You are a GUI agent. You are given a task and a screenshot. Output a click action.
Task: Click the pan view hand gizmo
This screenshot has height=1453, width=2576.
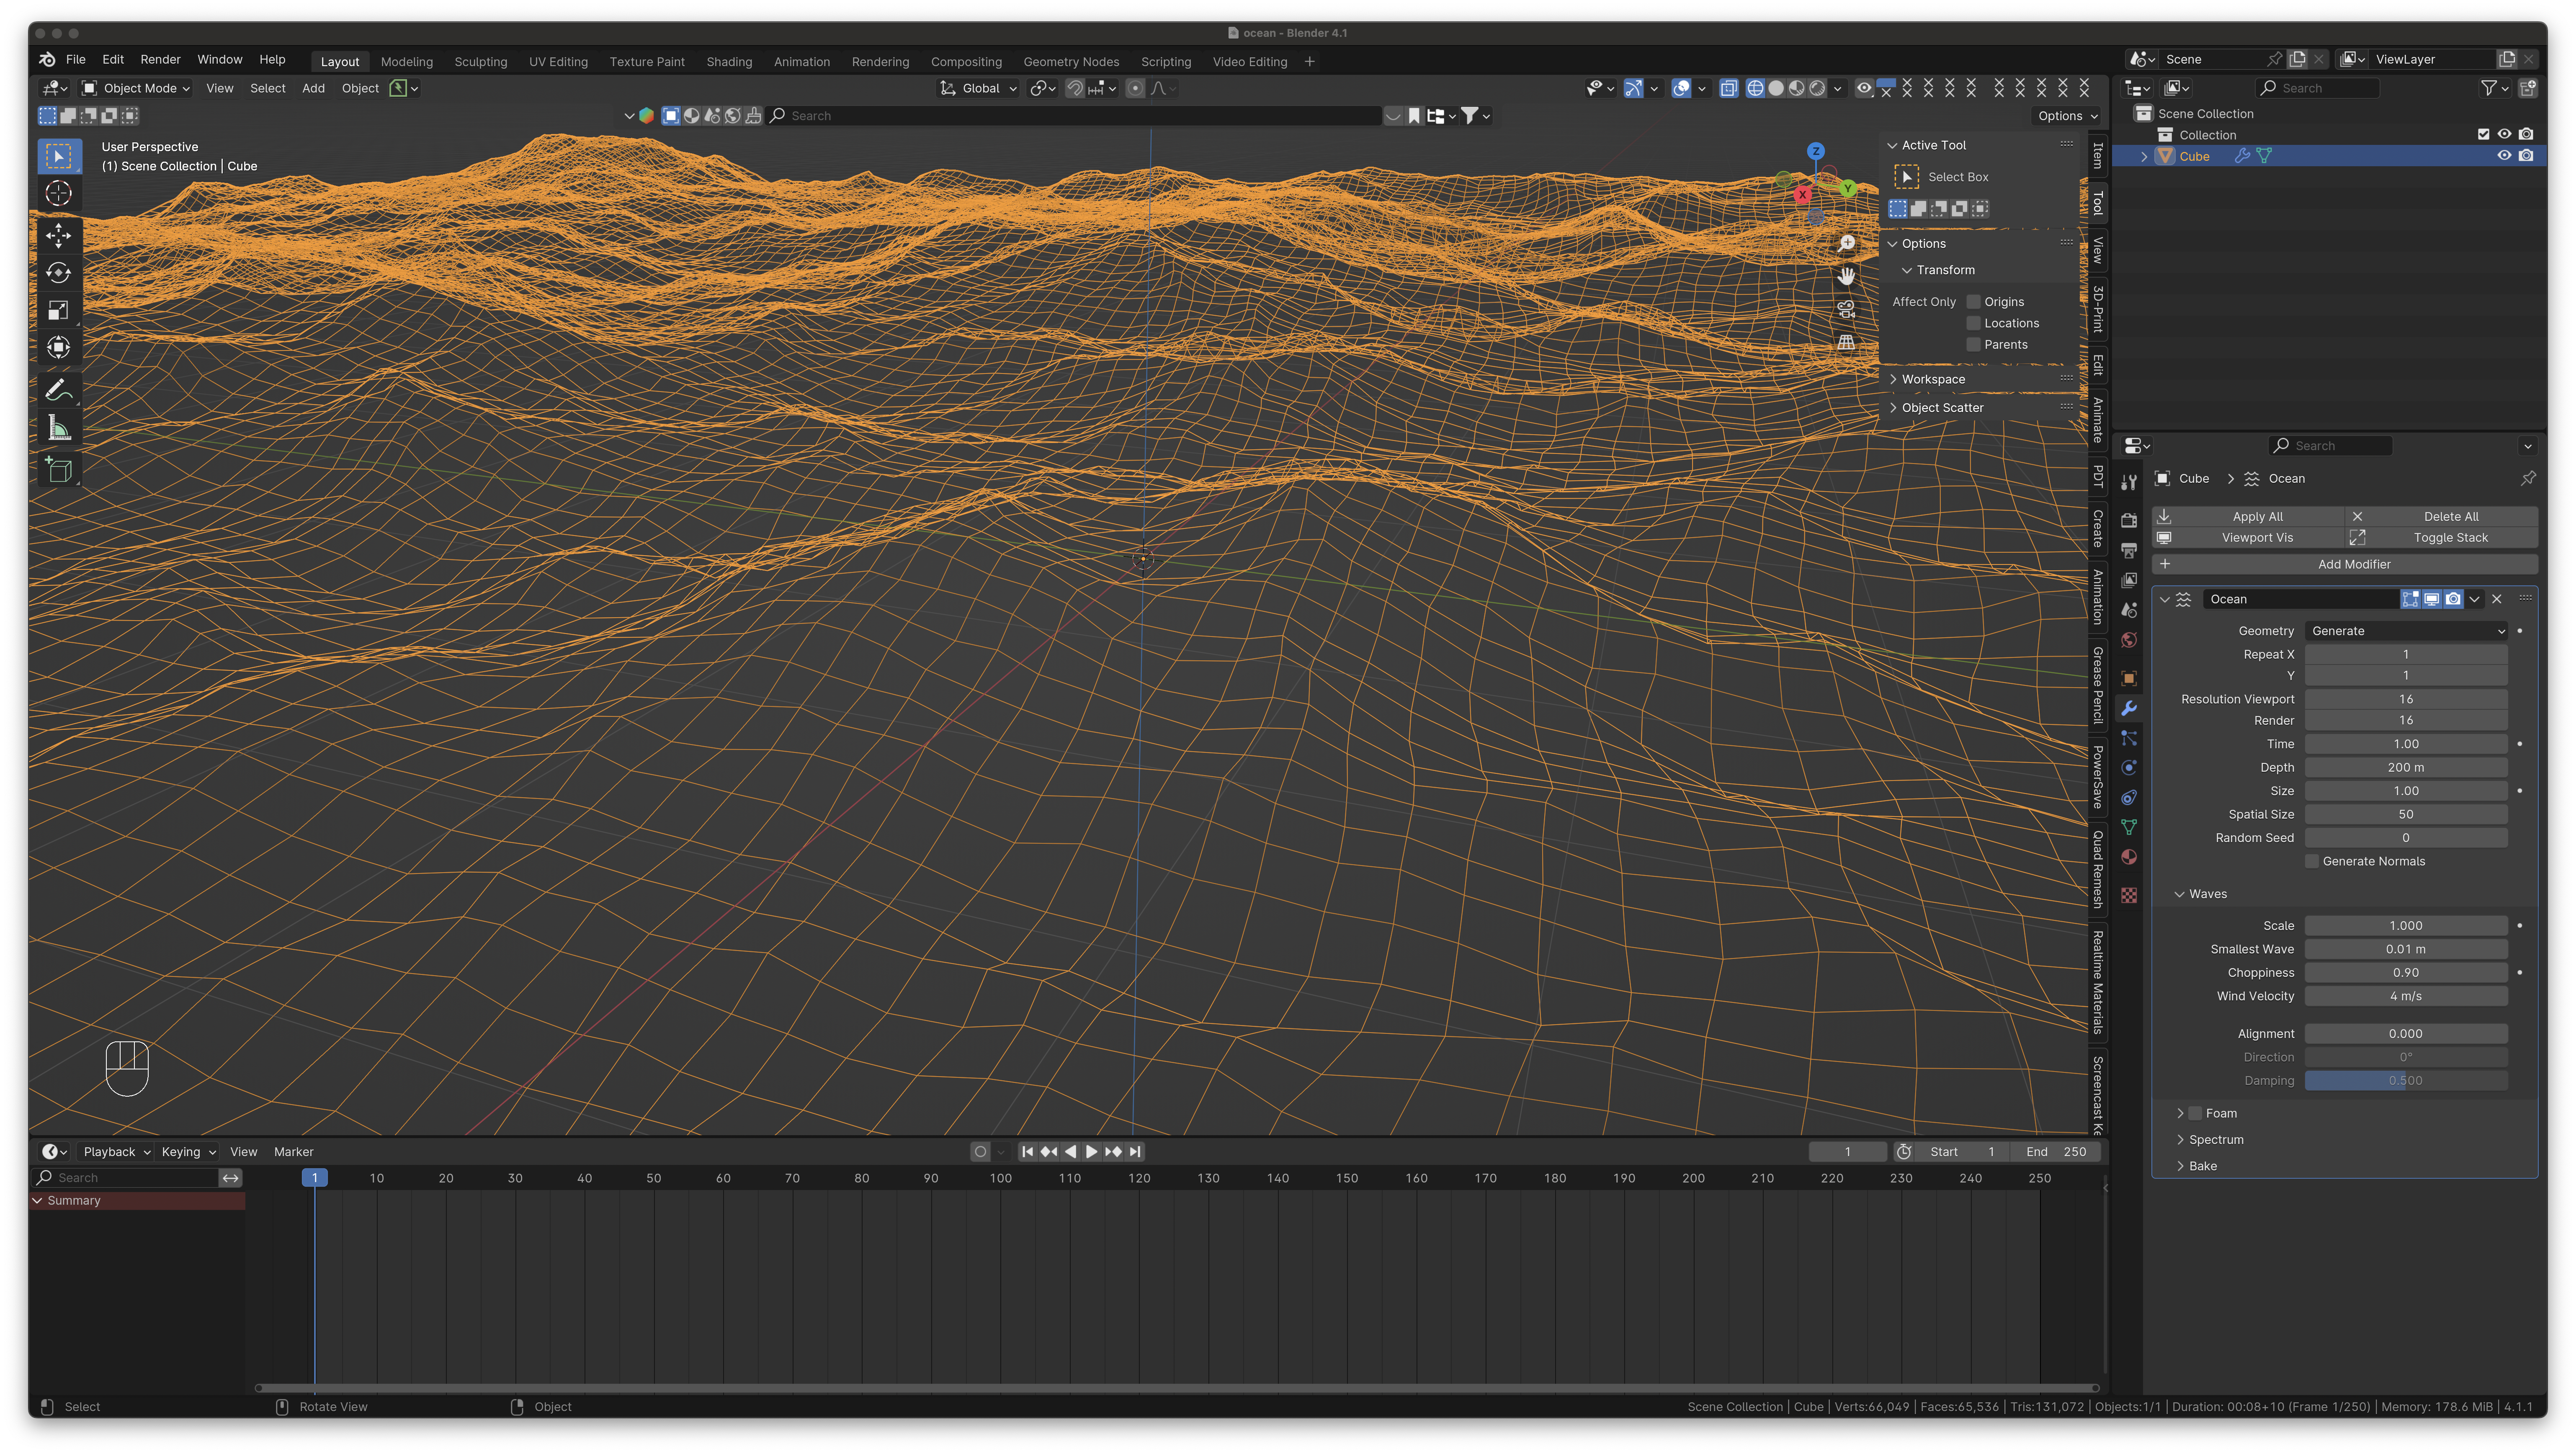1846,276
